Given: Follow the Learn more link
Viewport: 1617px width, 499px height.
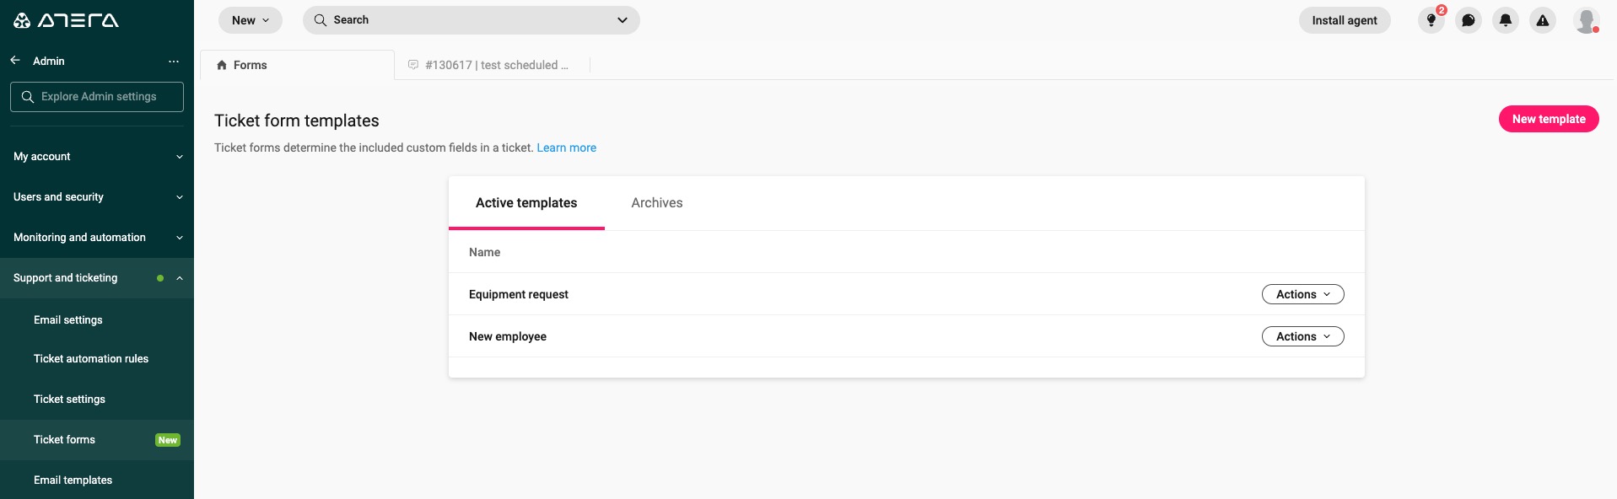Looking at the screenshot, I should pos(566,148).
